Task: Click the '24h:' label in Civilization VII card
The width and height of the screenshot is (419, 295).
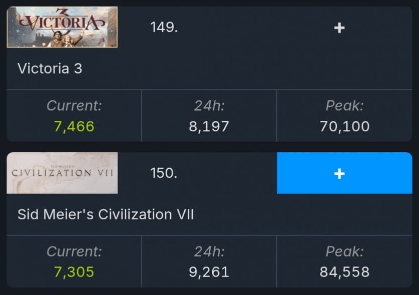Action: tap(209, 251)
